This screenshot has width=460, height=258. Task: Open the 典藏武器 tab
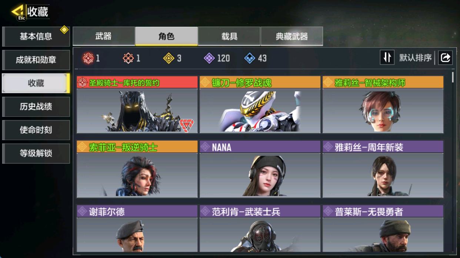(x=292, y=36)
